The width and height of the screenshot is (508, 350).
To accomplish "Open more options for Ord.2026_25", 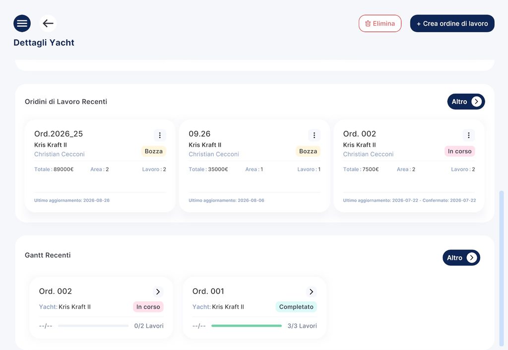I will point(160,135).
